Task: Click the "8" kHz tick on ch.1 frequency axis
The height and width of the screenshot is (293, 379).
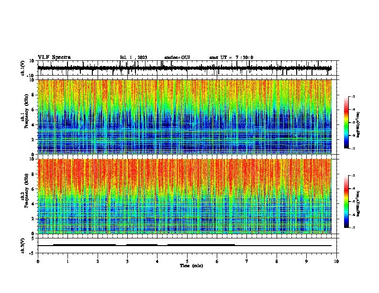Action: click(33, 95)
